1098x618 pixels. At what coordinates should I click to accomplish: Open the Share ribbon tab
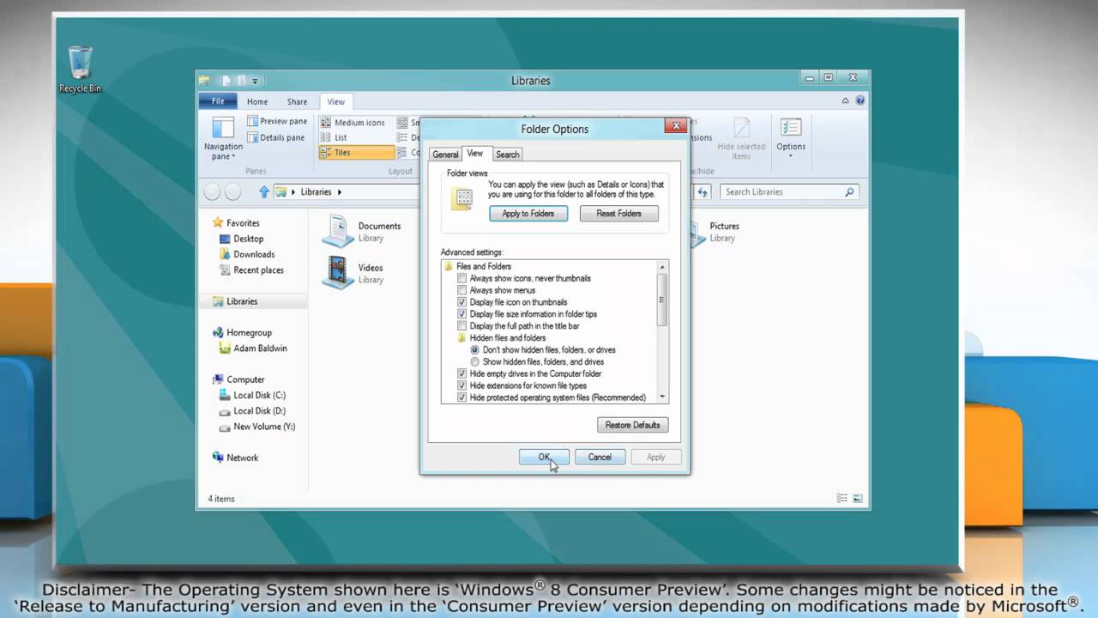tap(297, 101)
